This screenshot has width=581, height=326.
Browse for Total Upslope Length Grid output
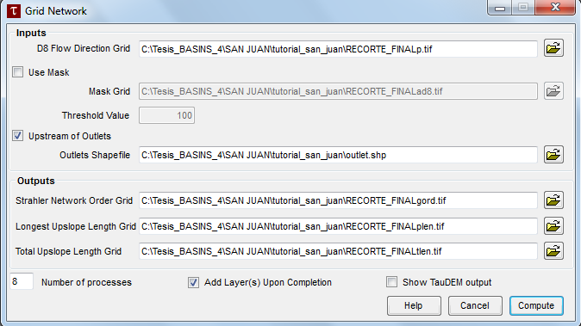553,251
